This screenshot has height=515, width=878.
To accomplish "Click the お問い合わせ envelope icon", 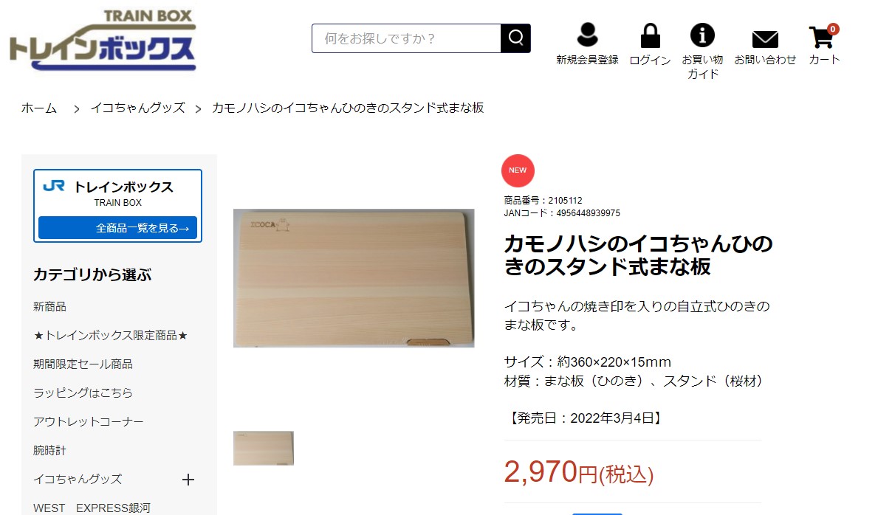I will click(x=765, y=39).
